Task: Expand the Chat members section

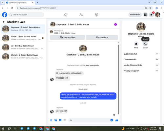Action: click(141, 60)
